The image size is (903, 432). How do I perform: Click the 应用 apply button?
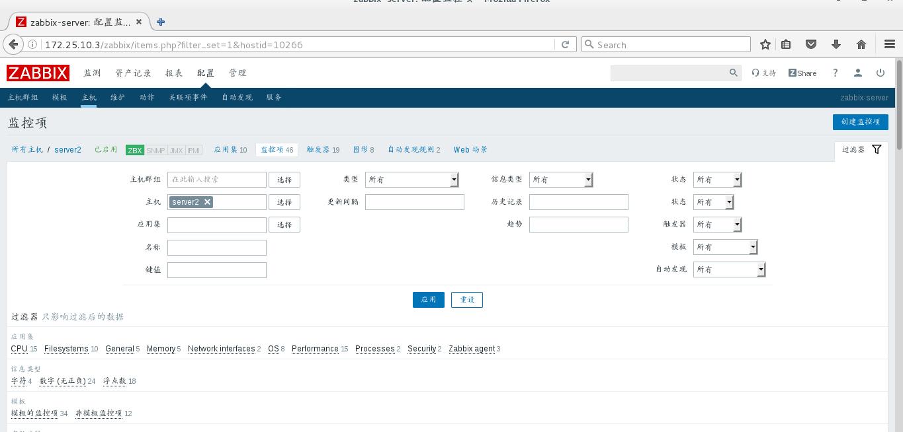pos(428,300)
